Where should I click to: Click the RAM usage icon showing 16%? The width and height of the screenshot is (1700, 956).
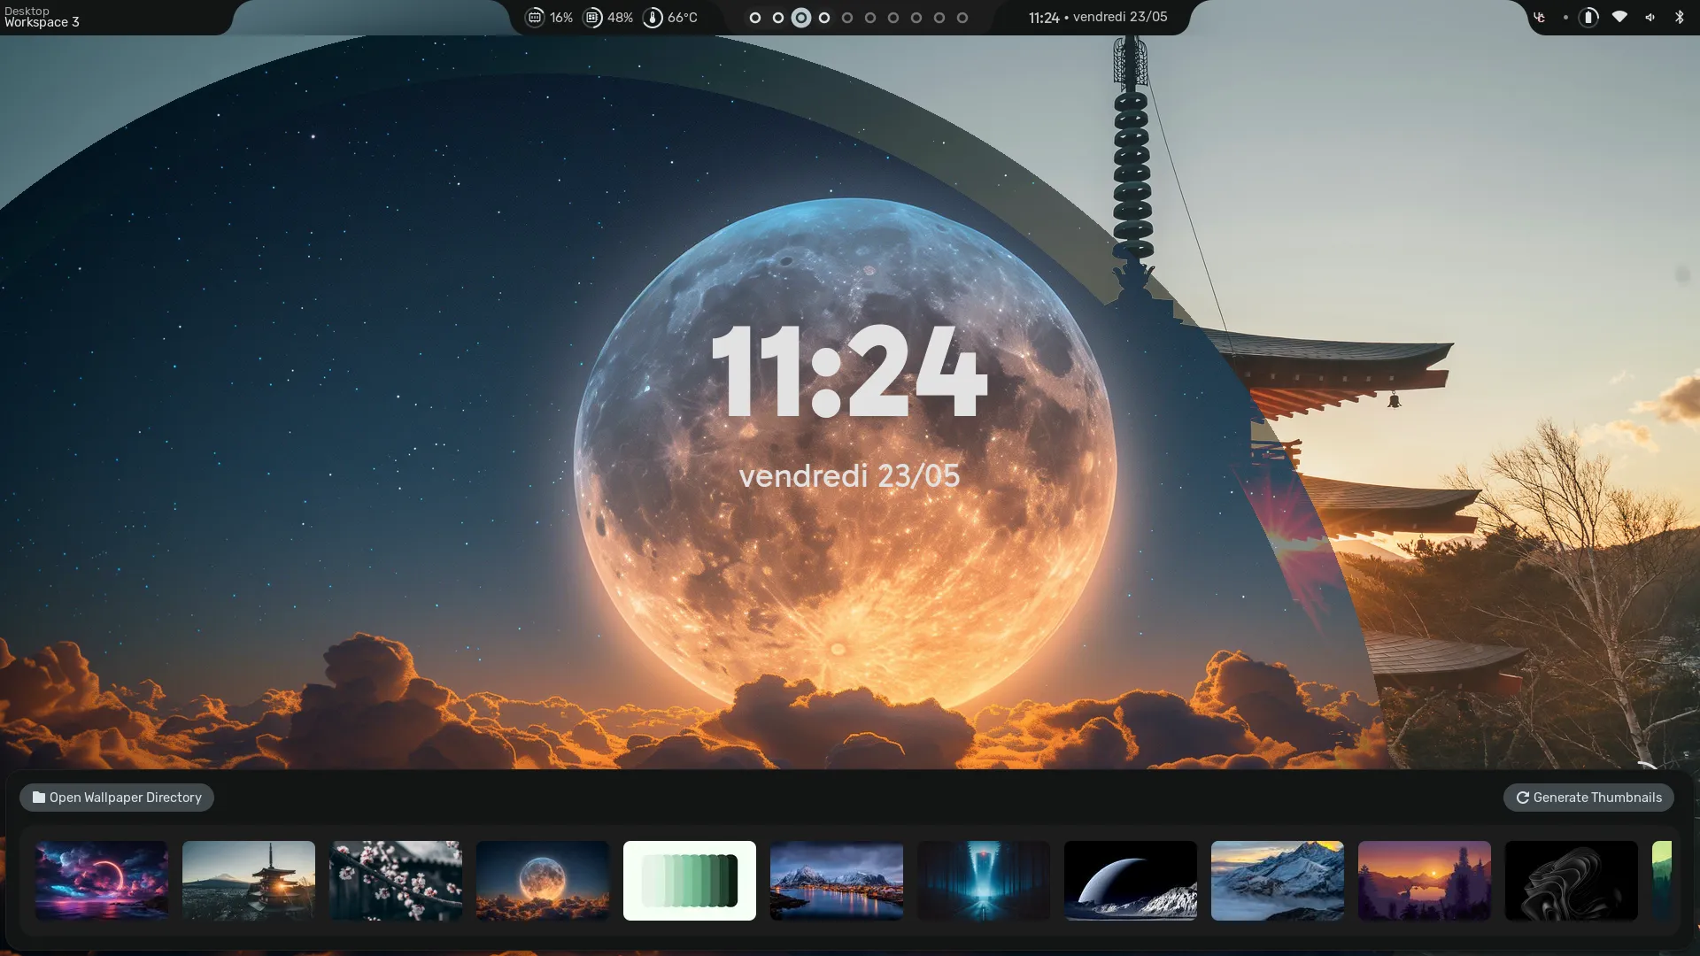[x=535, y=18]
